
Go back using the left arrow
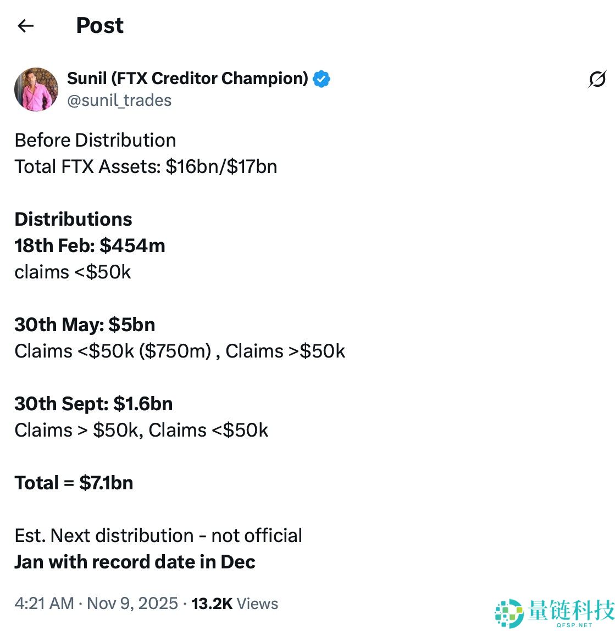26,26
